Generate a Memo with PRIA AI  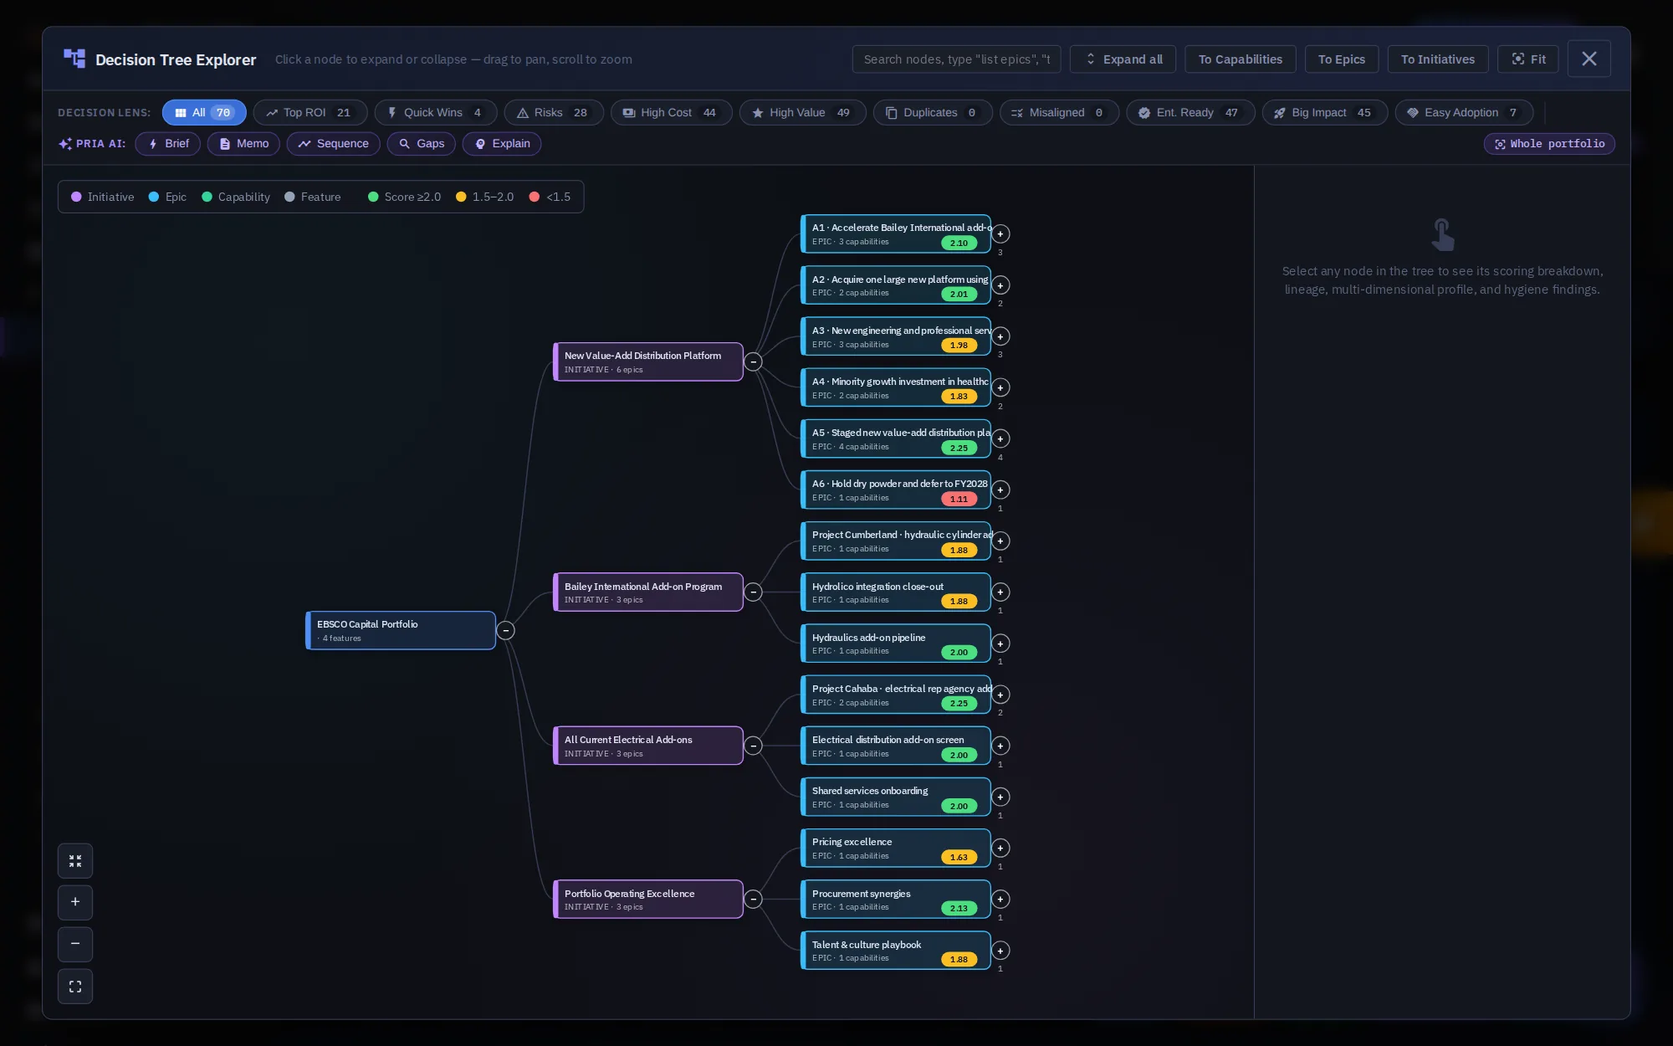coord(243,144)
